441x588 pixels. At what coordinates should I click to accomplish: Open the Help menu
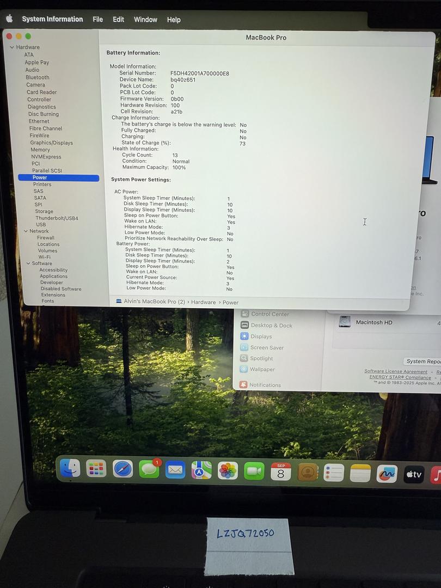pos(174,20)
